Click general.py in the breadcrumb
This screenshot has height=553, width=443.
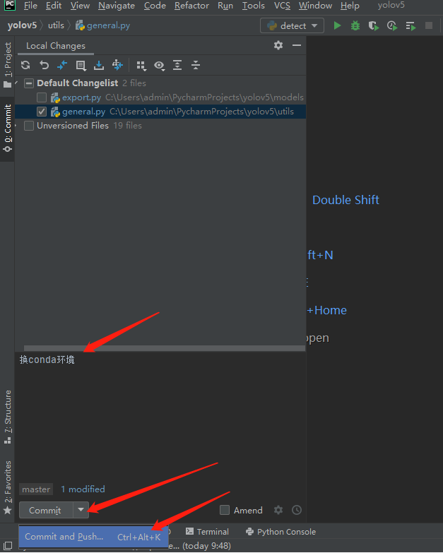click(103, 25)
